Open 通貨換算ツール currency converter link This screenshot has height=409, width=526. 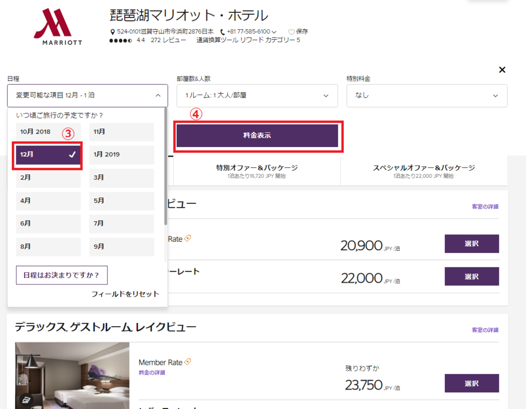[217, 40]
